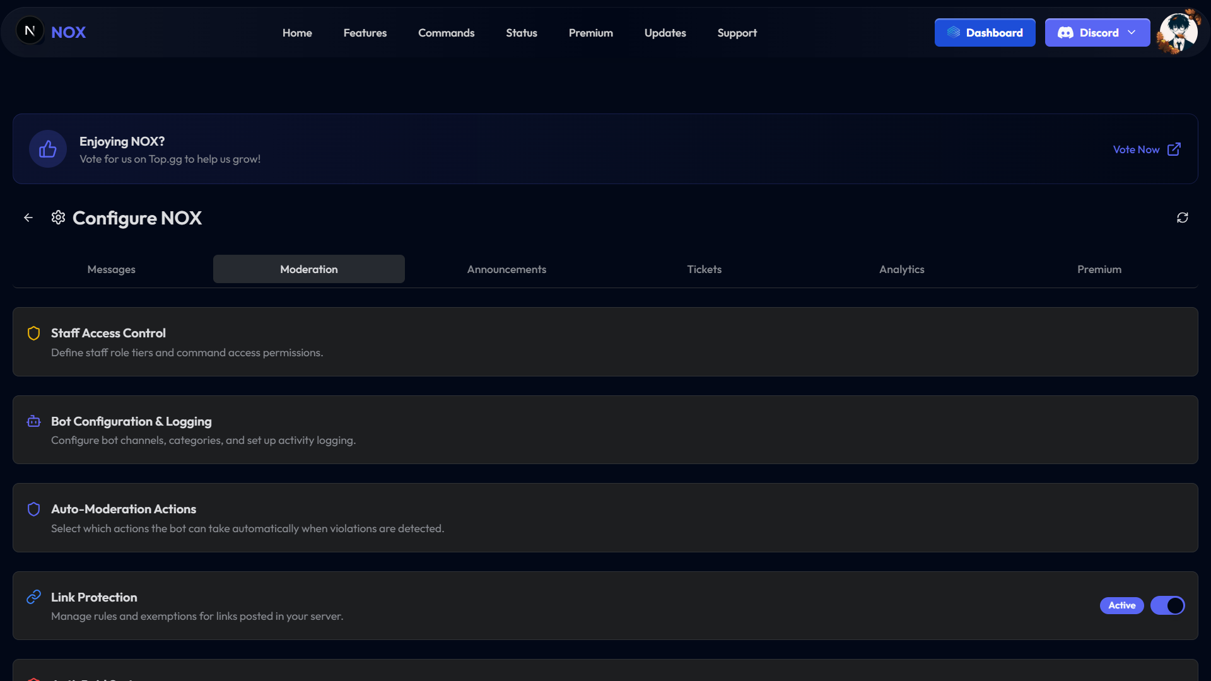The width and height of the screenshot is (1211, 681).
Task: Expand the Link Protection section
Action: [605, 605]
